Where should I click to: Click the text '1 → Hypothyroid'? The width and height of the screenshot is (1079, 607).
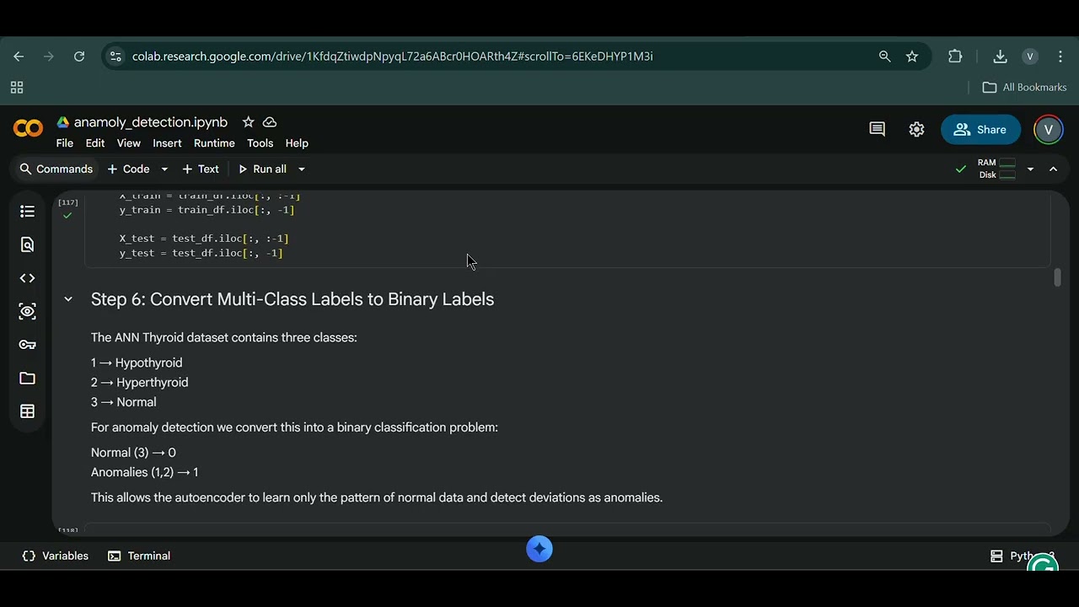[137, 363]
